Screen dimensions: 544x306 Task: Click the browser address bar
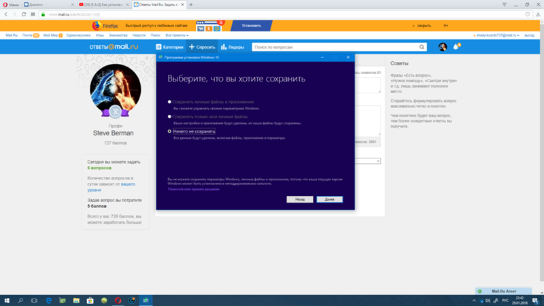(x=284, y=14)
